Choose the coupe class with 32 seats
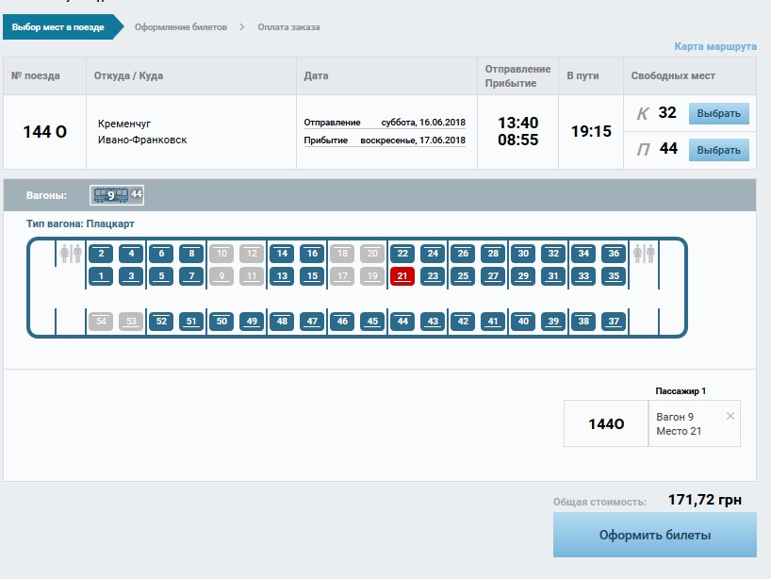The image size is (771, 579). click(719, 114)
